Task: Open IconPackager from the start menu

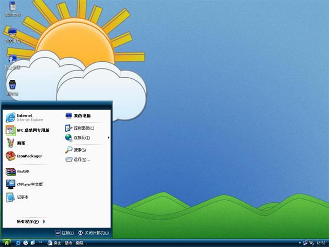Action: click(24, 156)
